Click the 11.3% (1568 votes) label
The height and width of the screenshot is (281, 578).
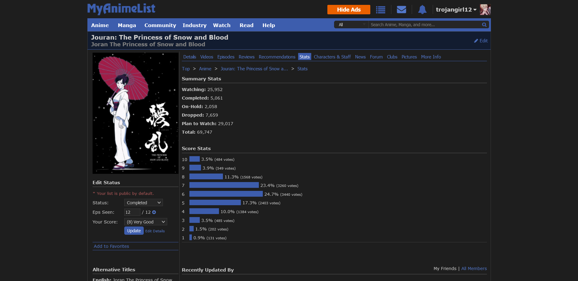pos(243,177)
